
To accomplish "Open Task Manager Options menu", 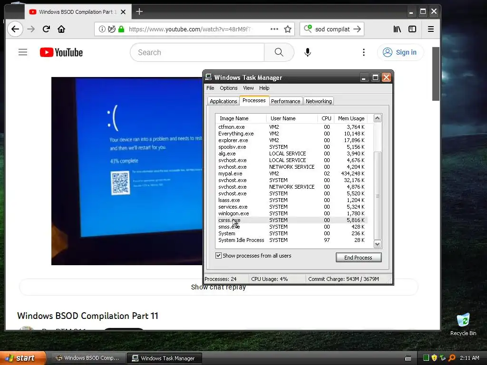I will [229, 88].
